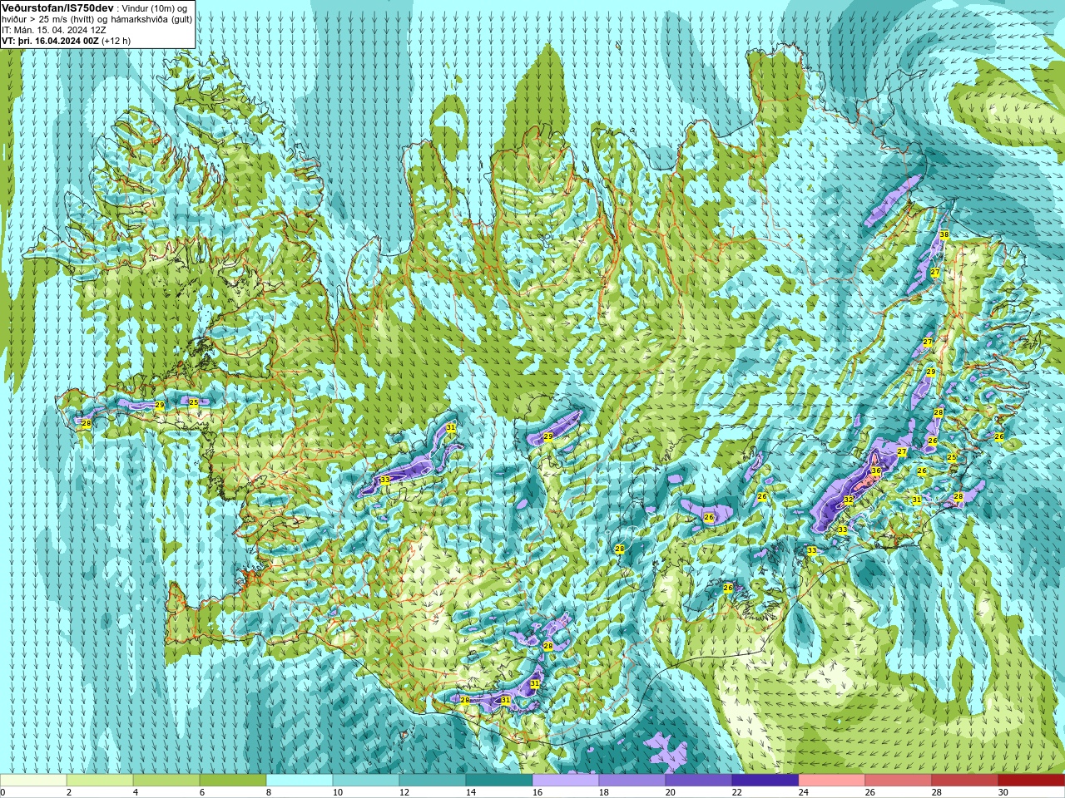Click the 22–24 m/s dark indigo legend swatch
Viewport: 1065px width, 798px height.
coord(765,781)
